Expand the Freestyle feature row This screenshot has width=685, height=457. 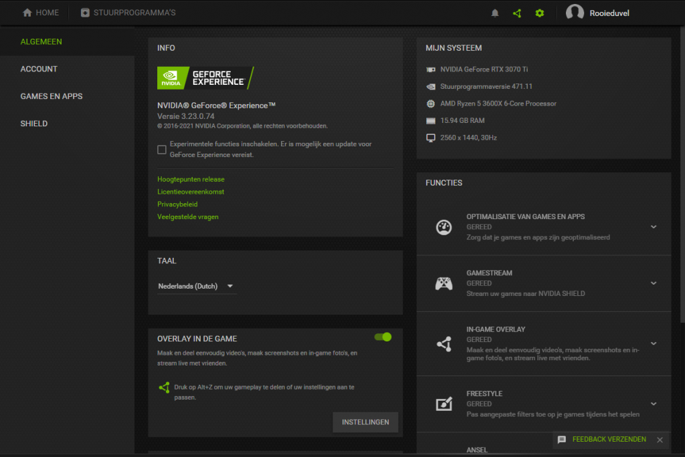(x=654, y=404)
